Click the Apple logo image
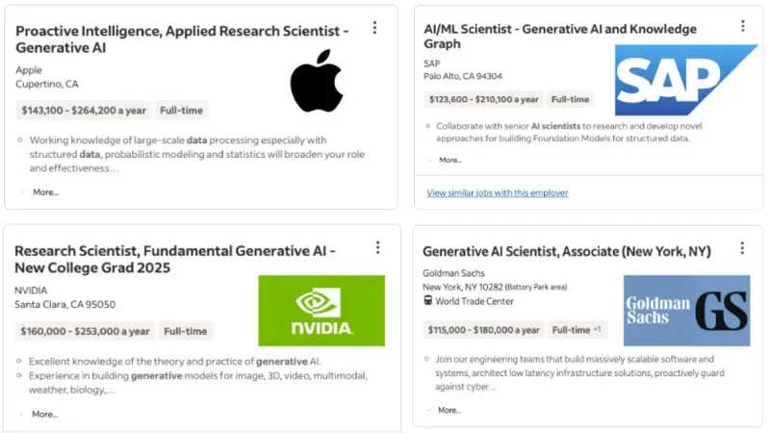 316,81
